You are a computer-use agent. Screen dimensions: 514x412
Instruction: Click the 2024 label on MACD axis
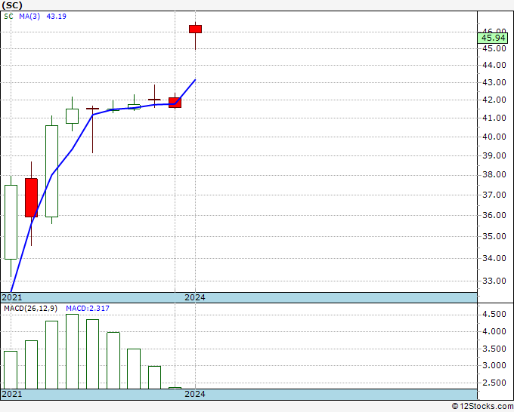195,394
